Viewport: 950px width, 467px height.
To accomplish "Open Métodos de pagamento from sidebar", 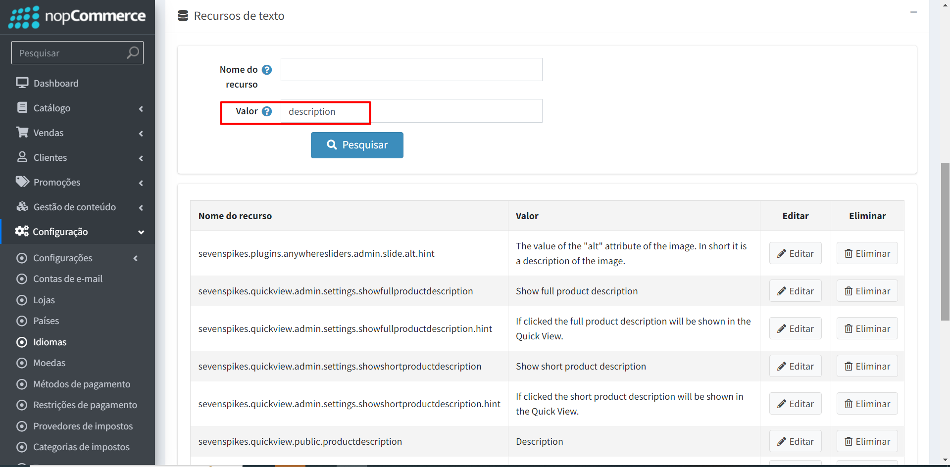I will click(x=82, y=384).
